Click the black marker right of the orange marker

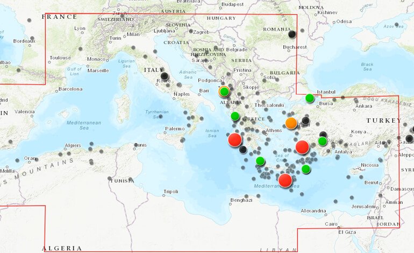point(305,121)
